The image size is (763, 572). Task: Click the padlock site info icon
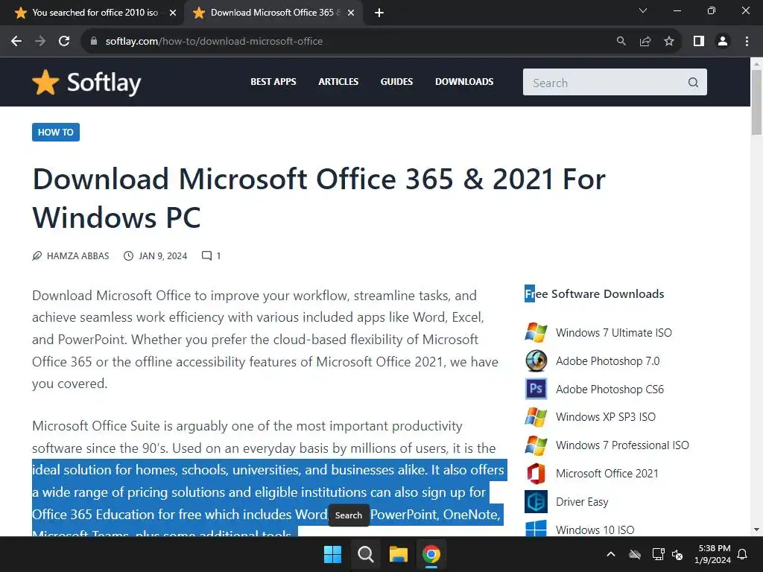94,42
